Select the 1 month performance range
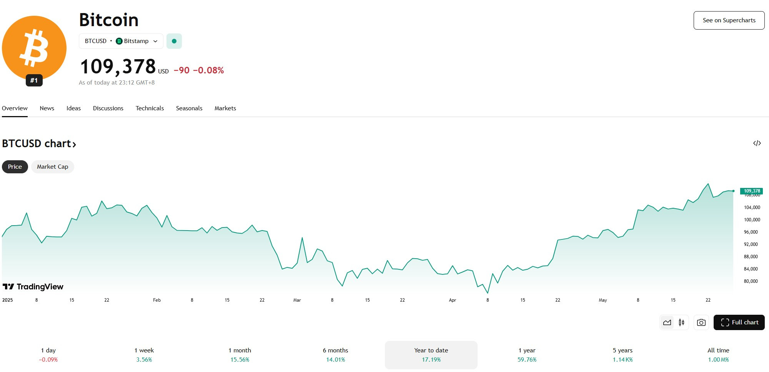This screenshot has width=769, height=372. (x=240, y=355)
